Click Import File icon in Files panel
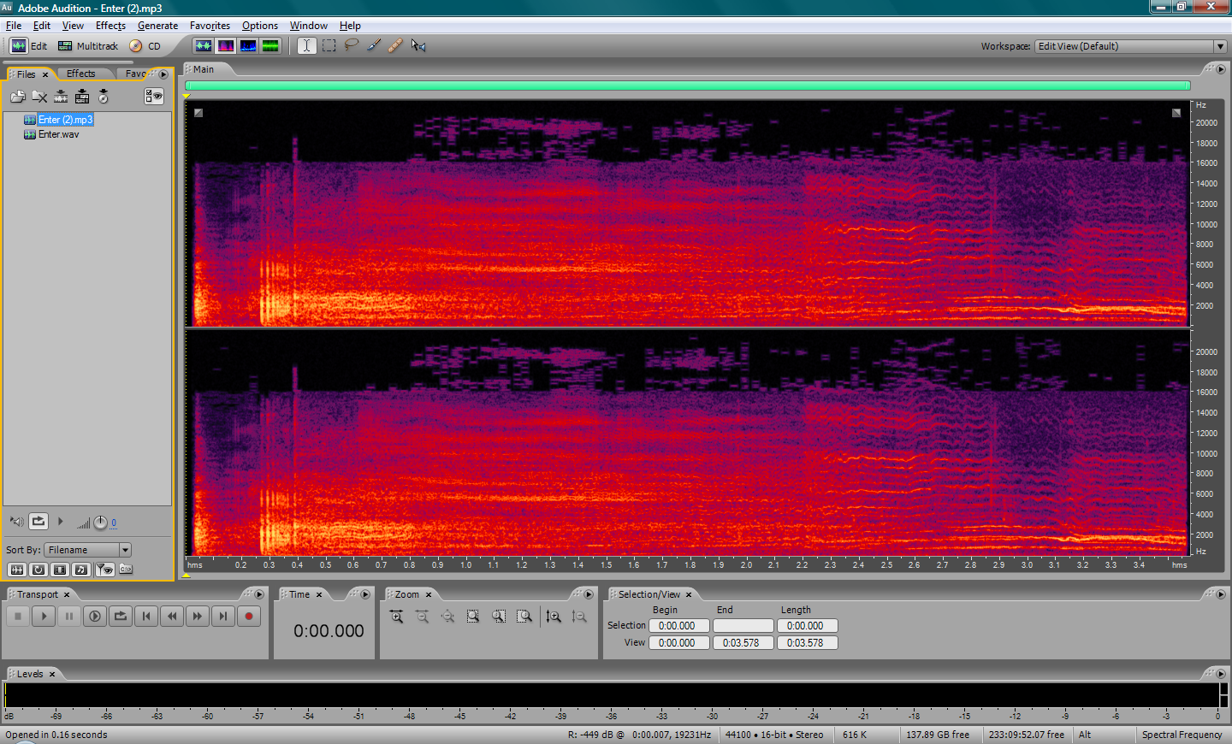The width and height of the screenshot is (1232, 744). [18, 97]
